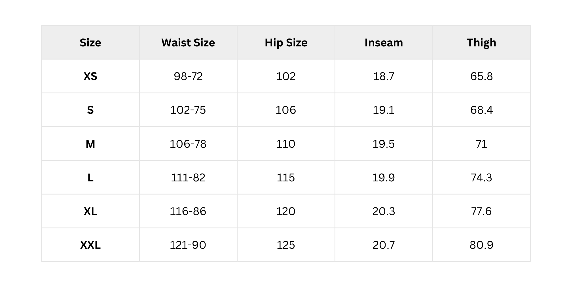Select inseam value 20.3
The image size is (567, 283).
(x=384, y=211)
